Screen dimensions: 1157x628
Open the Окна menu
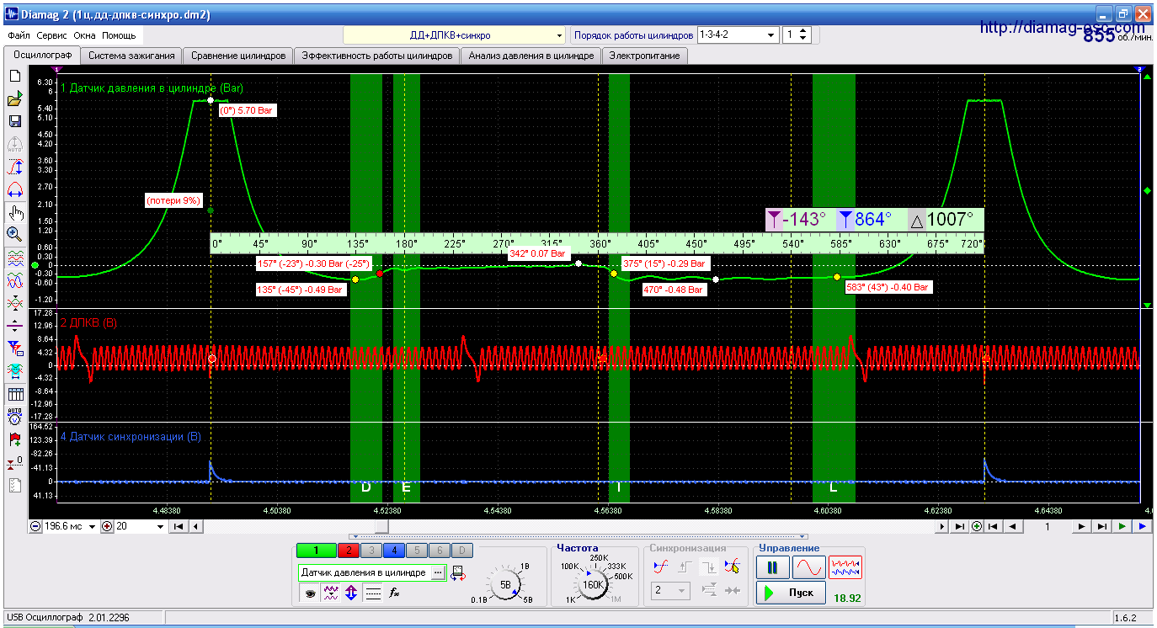[85, 36]
